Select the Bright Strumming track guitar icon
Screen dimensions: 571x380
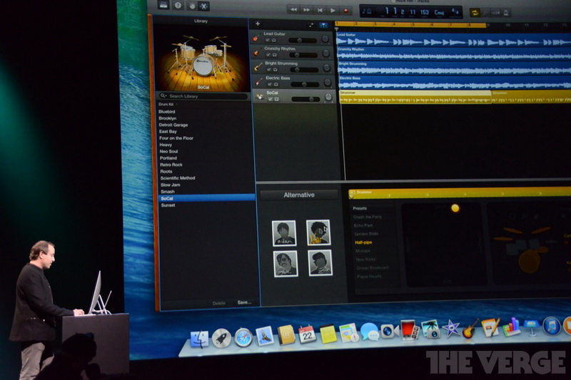[258, 66]
